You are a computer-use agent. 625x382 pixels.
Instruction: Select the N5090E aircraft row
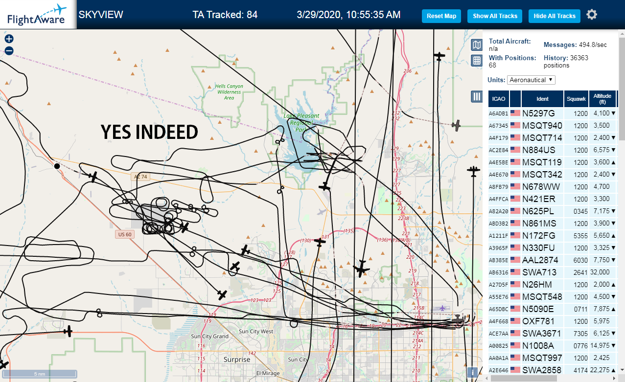pos(553,309)
